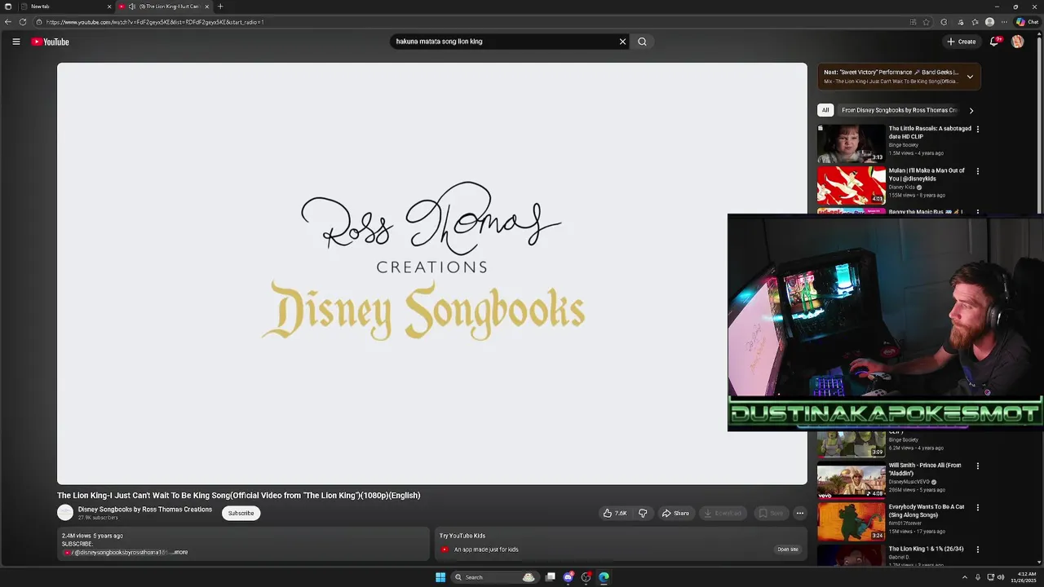
Task: Close the New tab browser tab
Action: pos(109,7)
